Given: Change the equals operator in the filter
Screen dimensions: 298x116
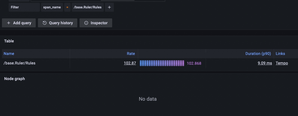Looking at the screenshot, I should [x=67, y=8].
